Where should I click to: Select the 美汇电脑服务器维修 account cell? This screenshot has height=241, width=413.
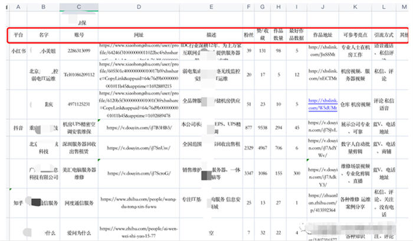pos(79,173)
